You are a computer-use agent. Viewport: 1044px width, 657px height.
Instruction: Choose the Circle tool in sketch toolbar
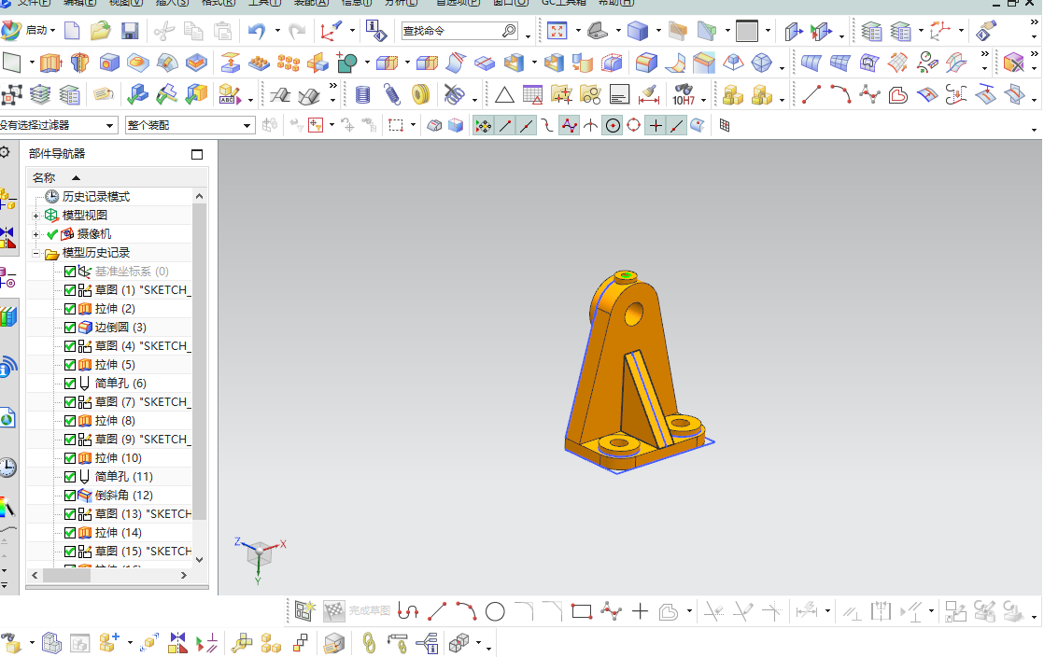pyautogui.click(x=495, y=611)
